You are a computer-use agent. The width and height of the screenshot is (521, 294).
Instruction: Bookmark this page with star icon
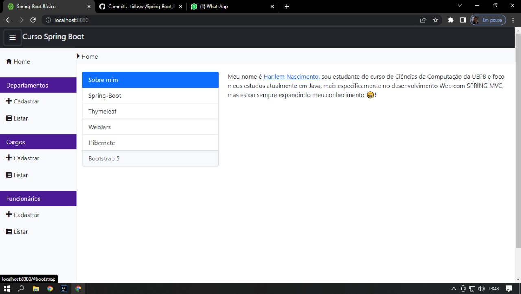[x=436, y=20]
